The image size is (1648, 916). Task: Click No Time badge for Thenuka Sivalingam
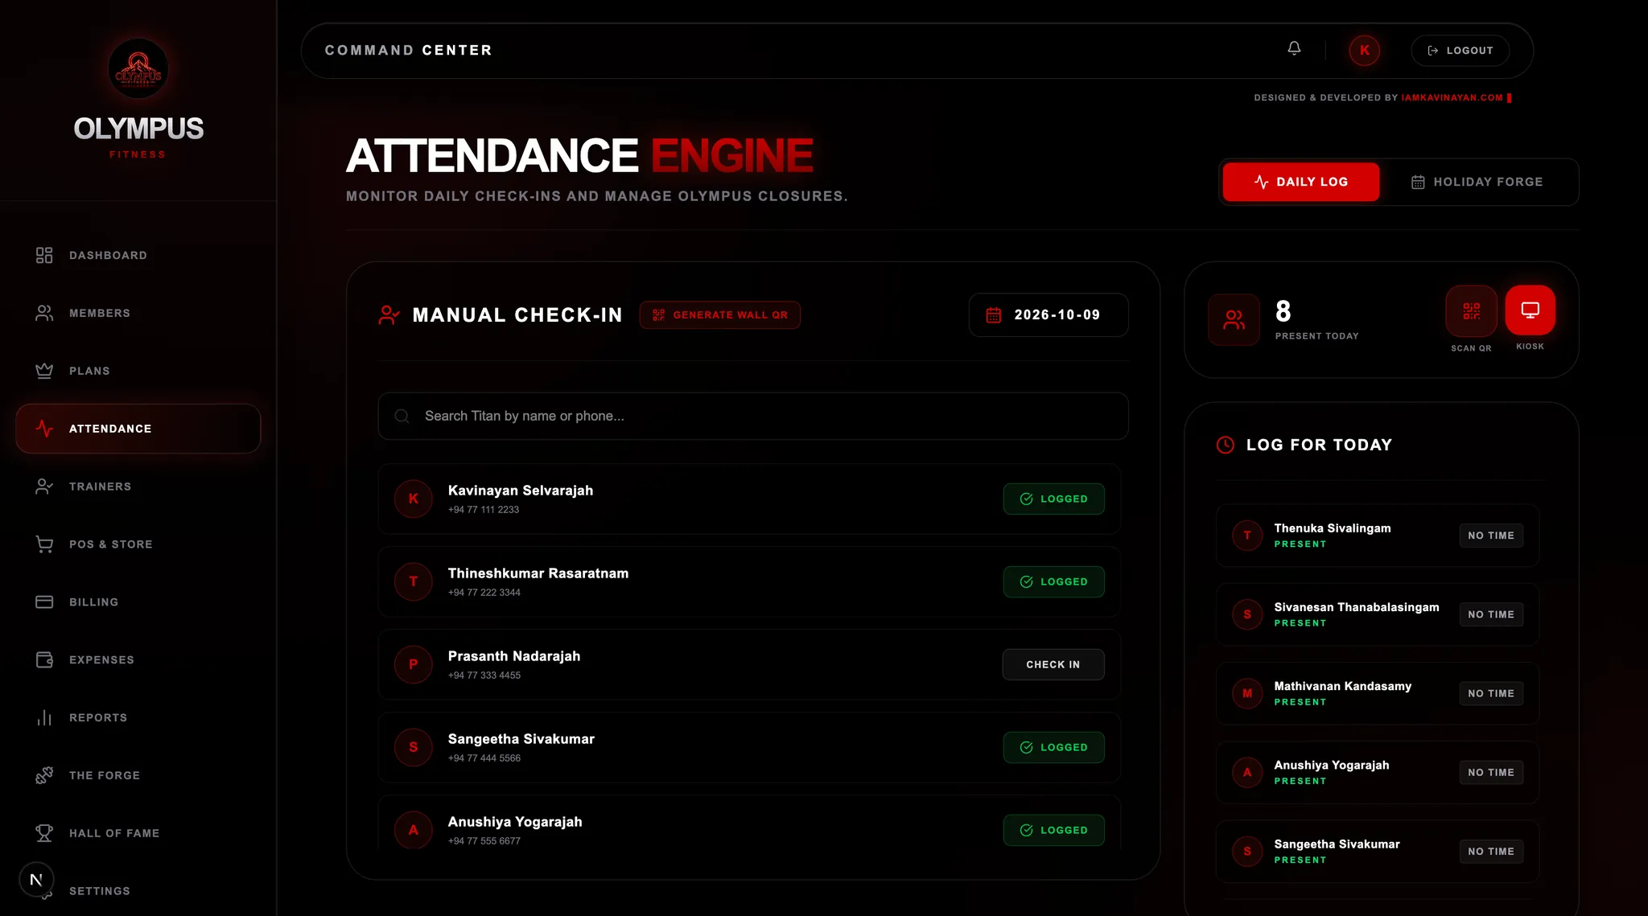click(x=1491, y=536)
